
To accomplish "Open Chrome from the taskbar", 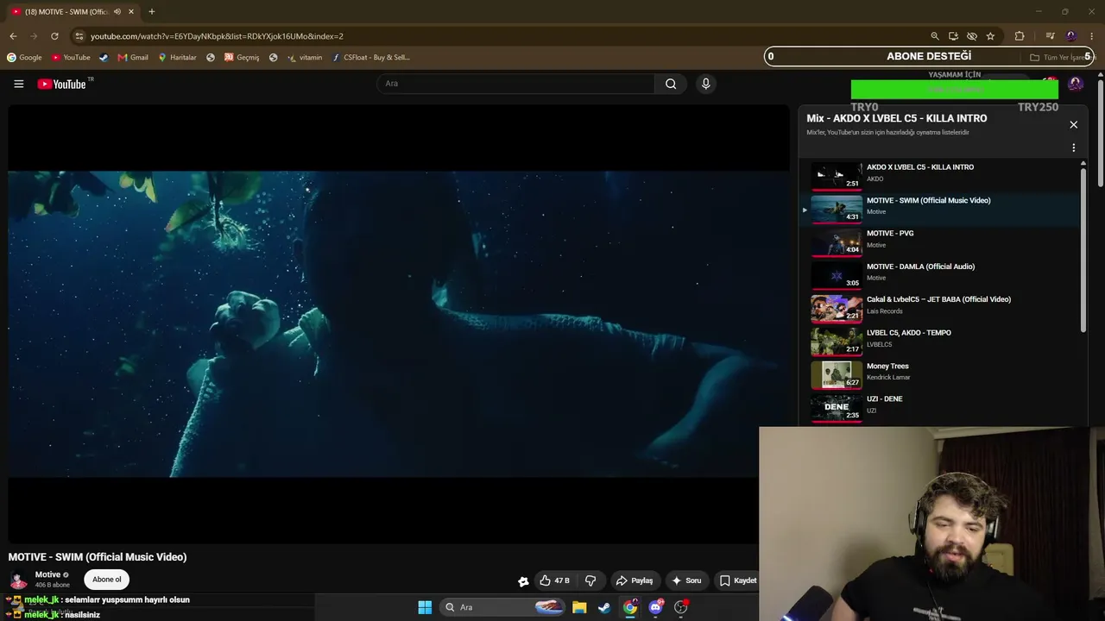I will pos(630,607).
